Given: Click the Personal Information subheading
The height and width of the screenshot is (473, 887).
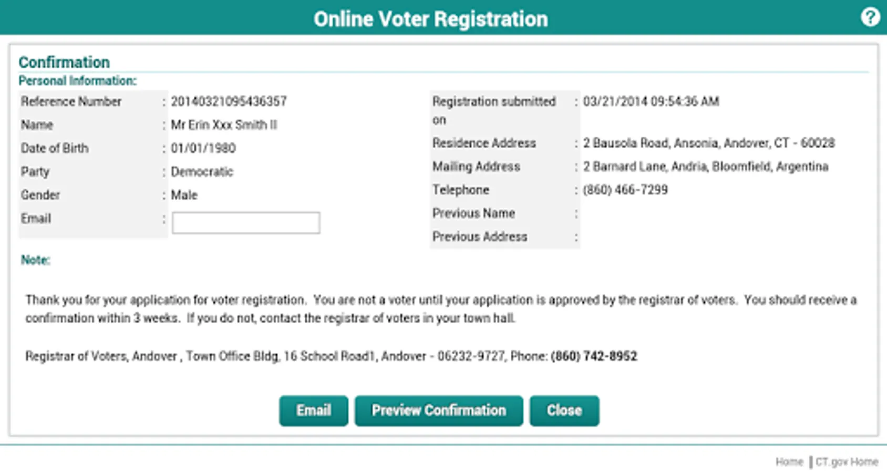Looking at the screenshot, I should pos(77,81).
